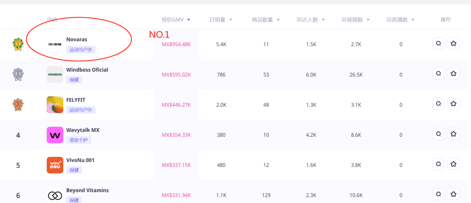Click the star icon in VivoNu 001 row
Viewport: 471px width, 203px height.
click(x=454, y=164)
